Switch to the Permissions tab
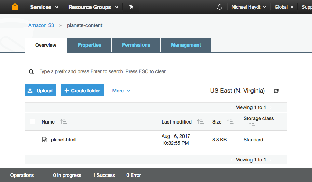The image size is (312, 182). [x=136, y=45]
